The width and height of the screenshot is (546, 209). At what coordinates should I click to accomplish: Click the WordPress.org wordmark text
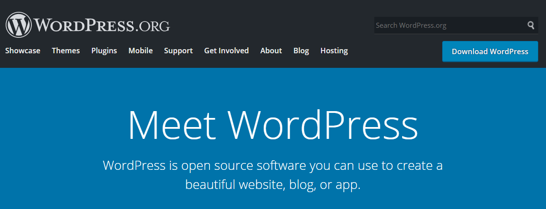(x=102, y=25)
